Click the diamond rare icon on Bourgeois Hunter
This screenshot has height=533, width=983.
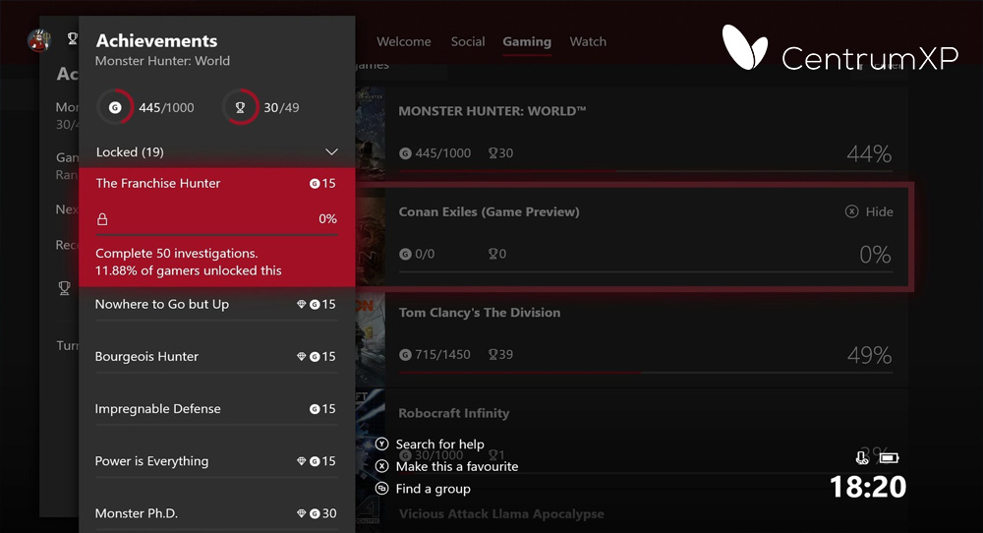pyautogui.click(x=301, y=356)
